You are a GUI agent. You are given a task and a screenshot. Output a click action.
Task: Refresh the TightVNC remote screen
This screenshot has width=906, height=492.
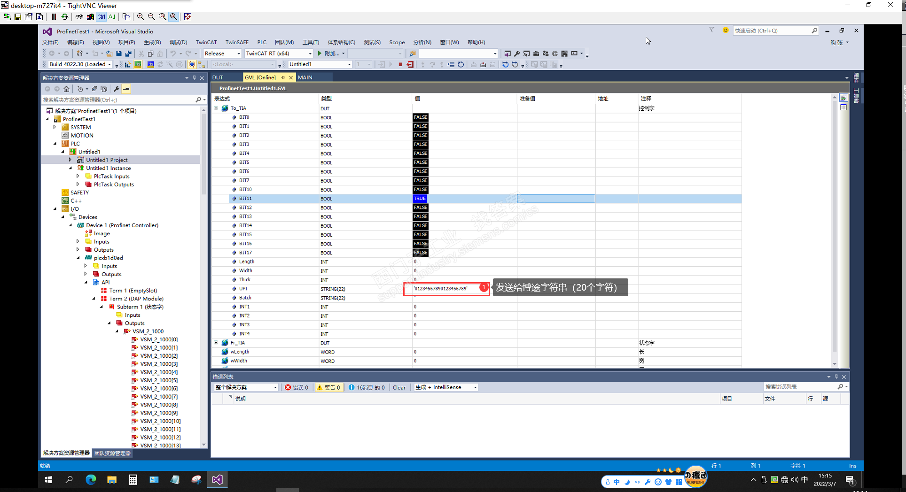[65, 17]
